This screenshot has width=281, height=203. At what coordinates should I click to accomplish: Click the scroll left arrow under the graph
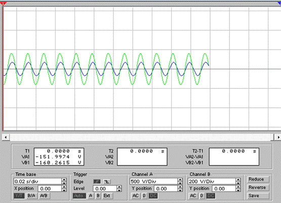6,137
